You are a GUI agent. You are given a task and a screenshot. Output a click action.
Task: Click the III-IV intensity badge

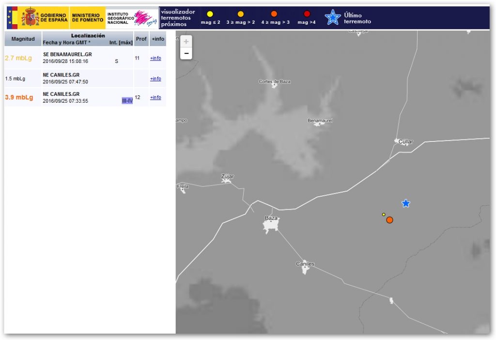point(127,101)
